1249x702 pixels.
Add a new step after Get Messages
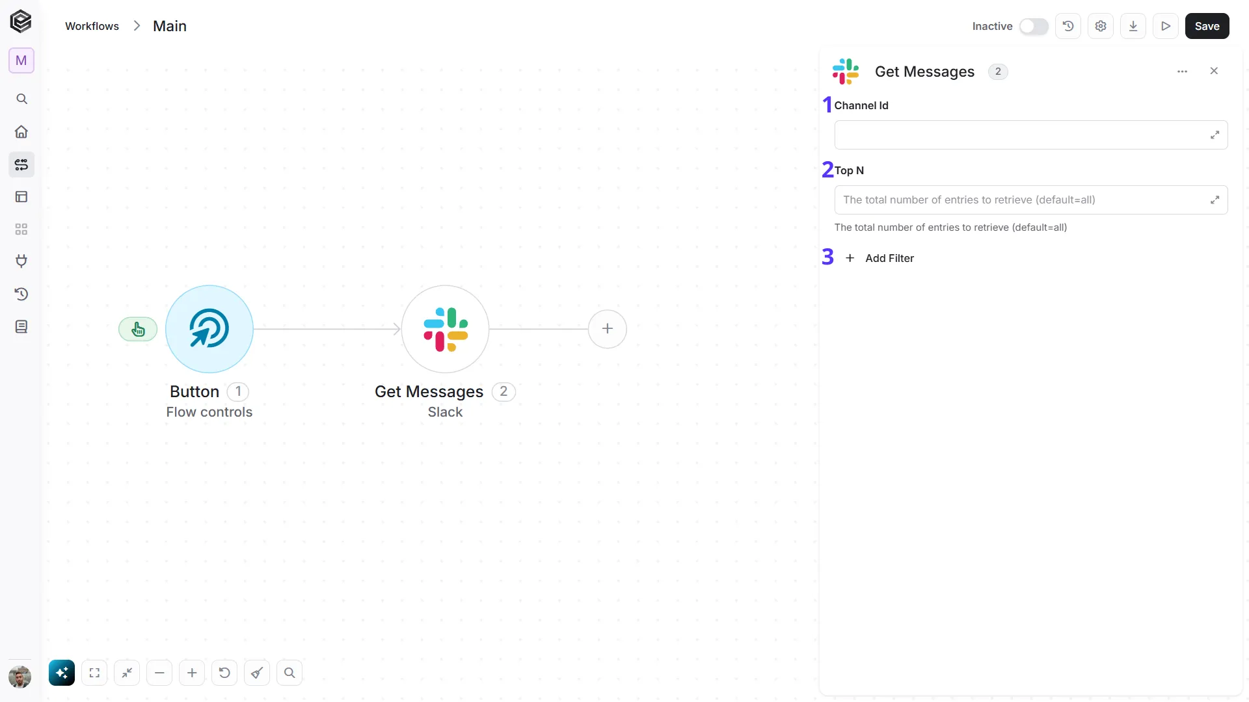608,329
